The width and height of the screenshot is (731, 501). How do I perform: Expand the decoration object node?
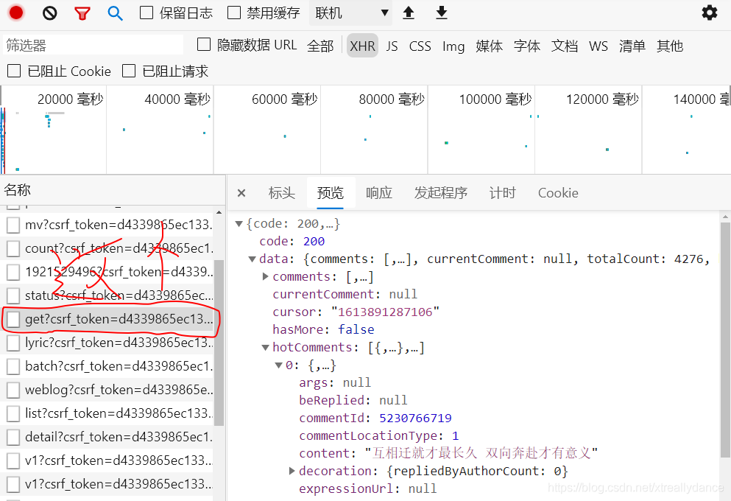pos(292,471)
